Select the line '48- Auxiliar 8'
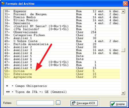 pyautogui.click(x=62, y=65)
